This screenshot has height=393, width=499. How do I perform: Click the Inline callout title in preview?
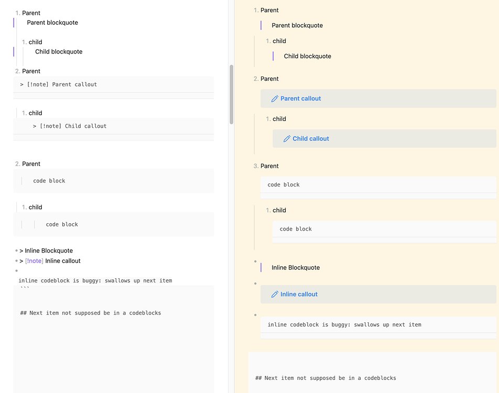click(x=299, y=294)
